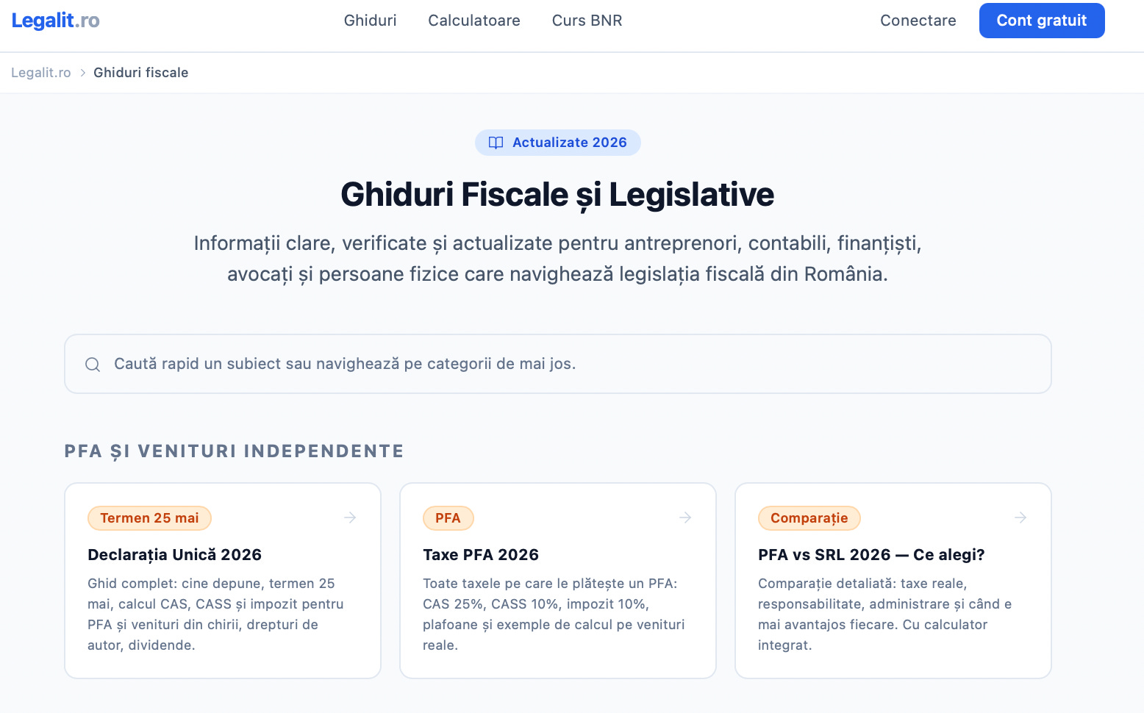This screenshot has height=713, width=1144.
Task: Open the PFA vs SRL 2026 comparison
Action: point(871,555)
